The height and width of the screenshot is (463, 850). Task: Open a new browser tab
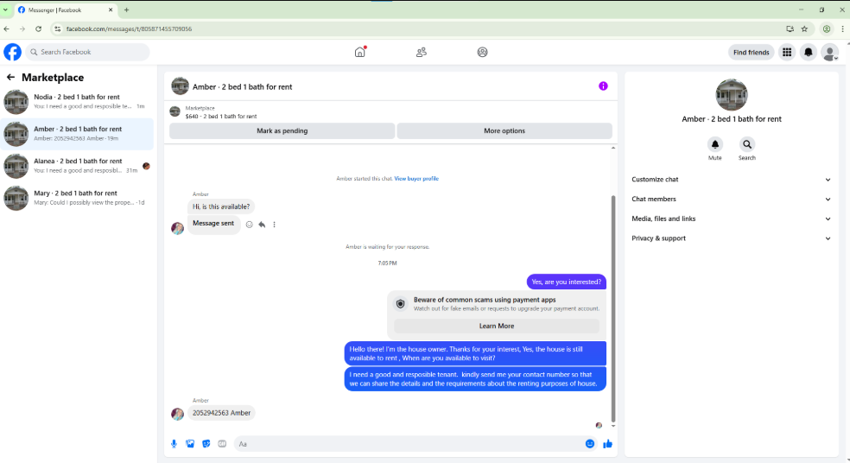[x=126, y=10]
